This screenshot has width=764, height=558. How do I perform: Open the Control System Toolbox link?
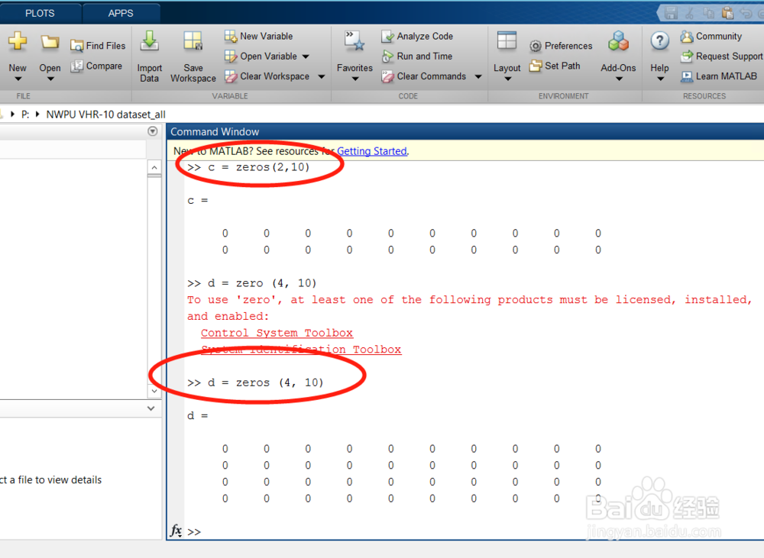pos(277,333)
